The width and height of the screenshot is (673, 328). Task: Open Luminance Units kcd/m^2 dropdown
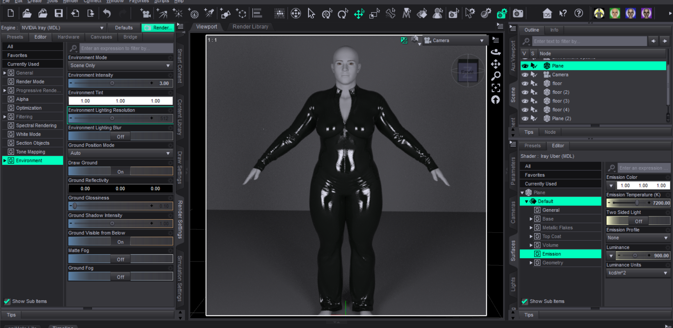point(638,273)
